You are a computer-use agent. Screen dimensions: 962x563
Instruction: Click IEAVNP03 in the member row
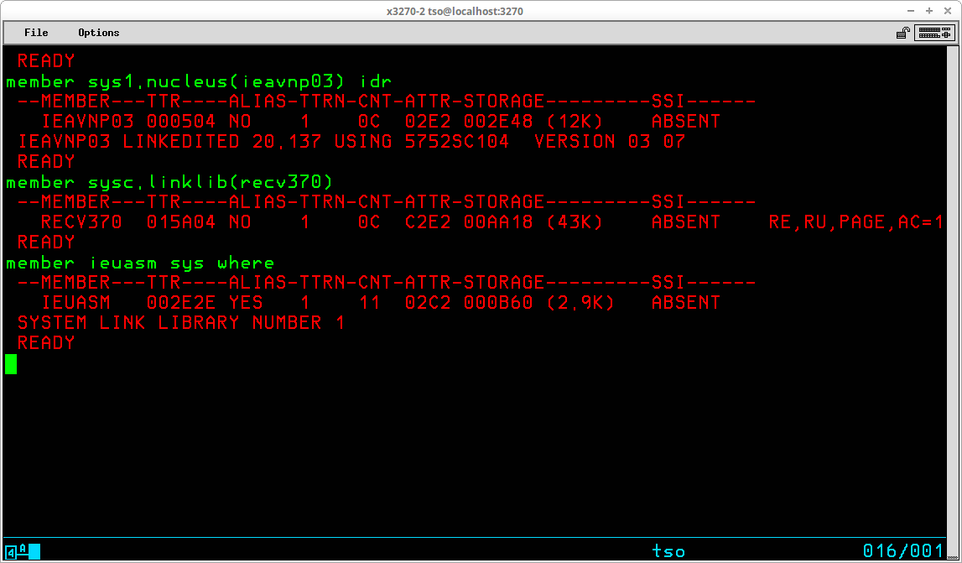coord(87,122)
